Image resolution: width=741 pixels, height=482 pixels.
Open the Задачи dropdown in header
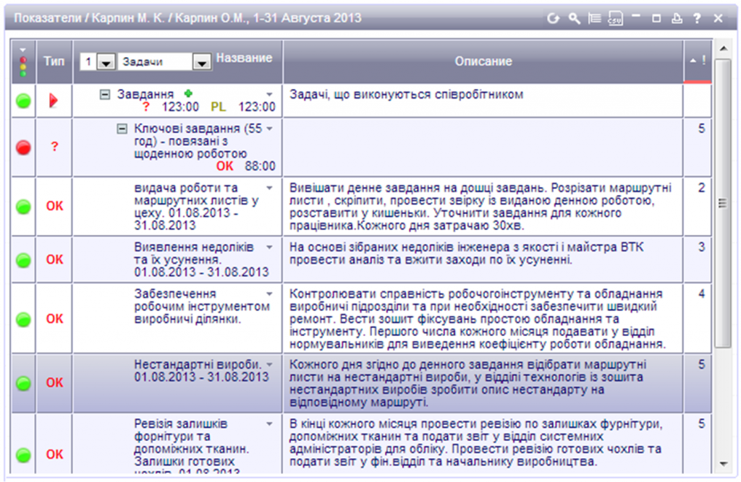(202, 62)
